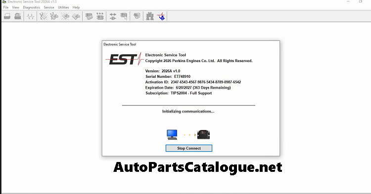Click the Print Preview toolbar icon
The height and width of the screenshot is (194, 371).
pos(18,16)
